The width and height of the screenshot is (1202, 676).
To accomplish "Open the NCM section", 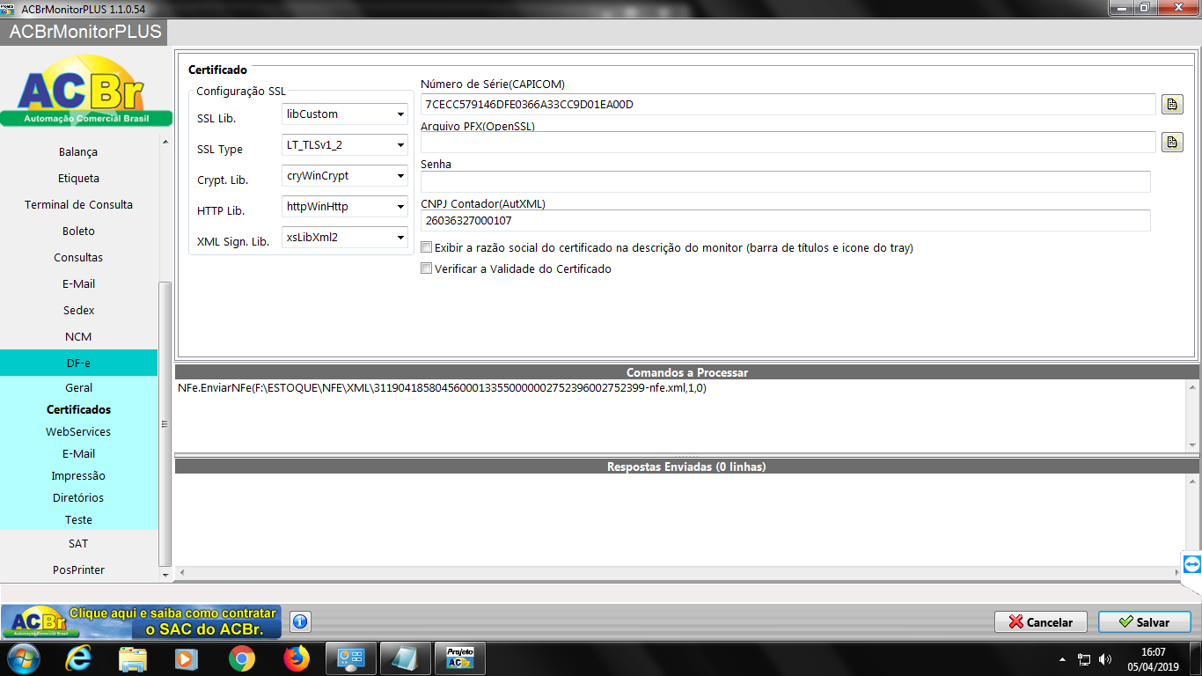I will tap(78, 336).
